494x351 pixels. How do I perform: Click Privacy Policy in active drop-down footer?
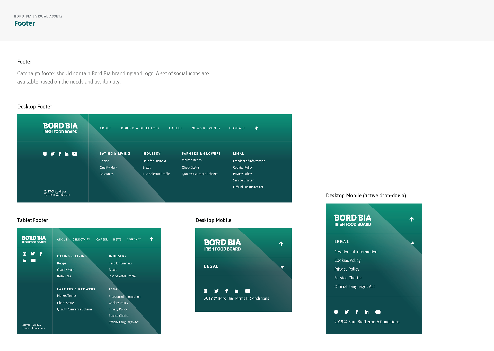pyautogui.click(x=347, y=269)
